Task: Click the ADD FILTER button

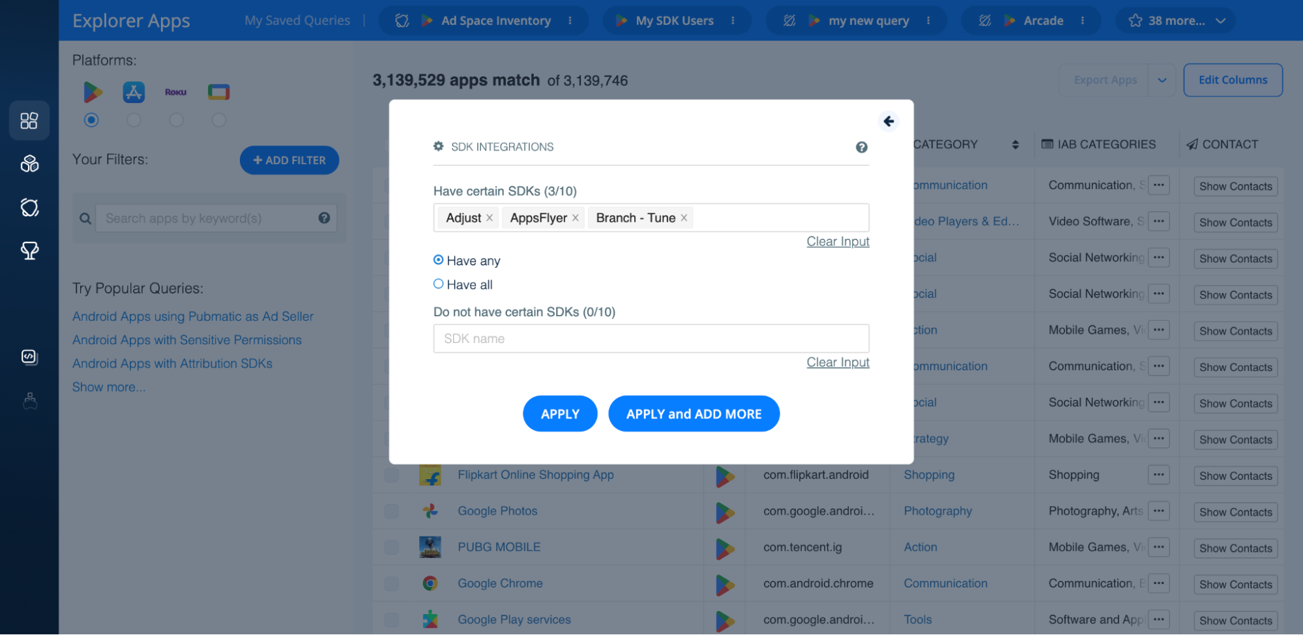Action: coord(289,160)
